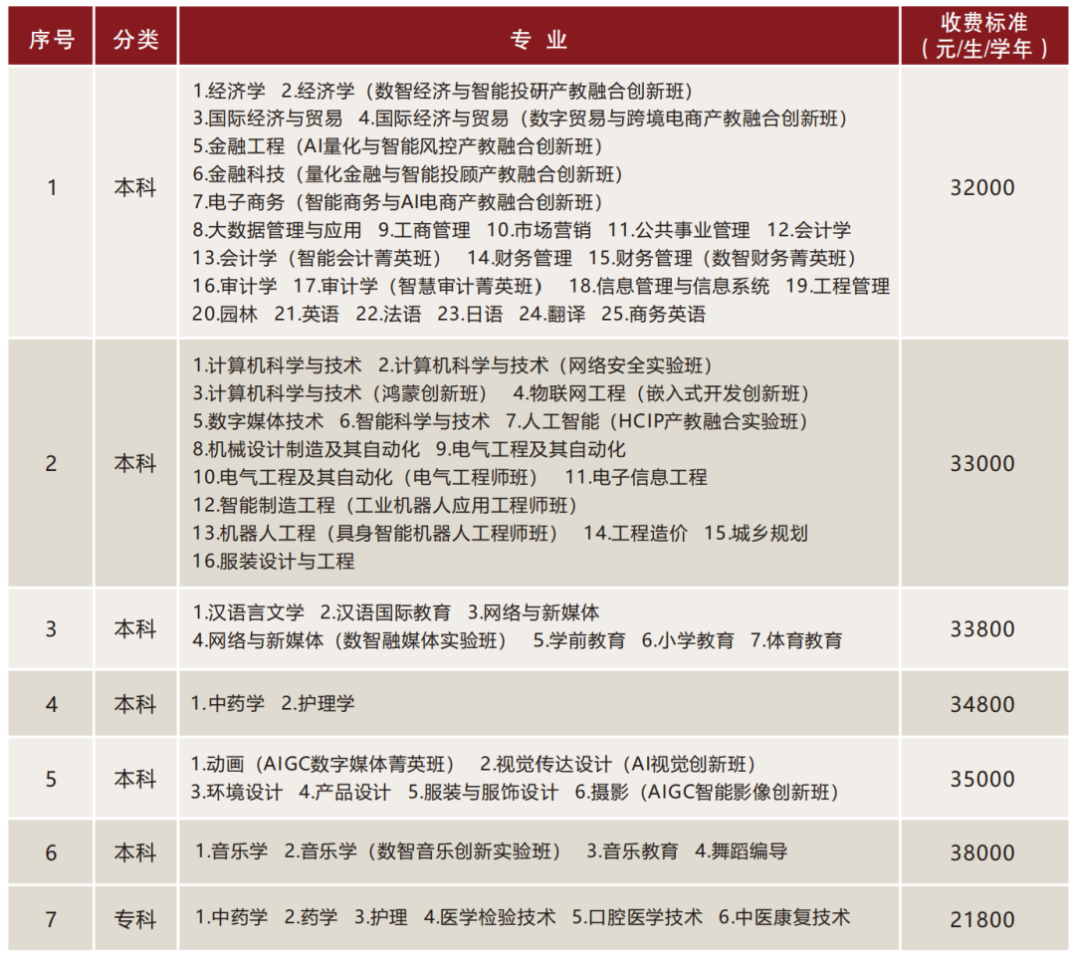Image resolution: width=1075 pixels, height=956 pixels.
Task: Click major 7.电子商务 (智能商务与AI电商产教融合创新班)
Action: point(398,202)
